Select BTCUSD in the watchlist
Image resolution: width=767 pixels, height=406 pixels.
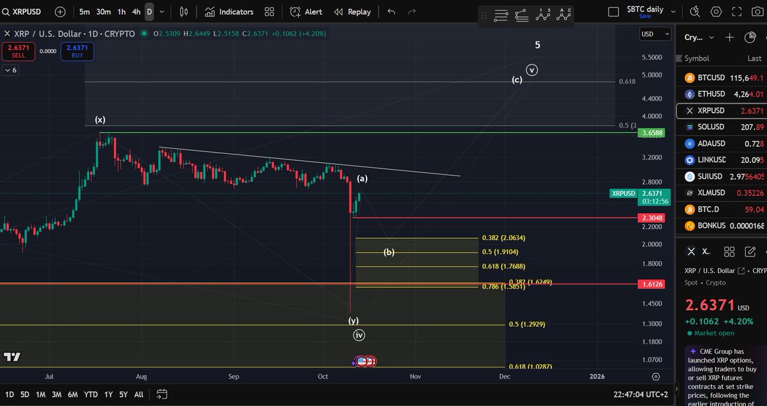[722, 78]
